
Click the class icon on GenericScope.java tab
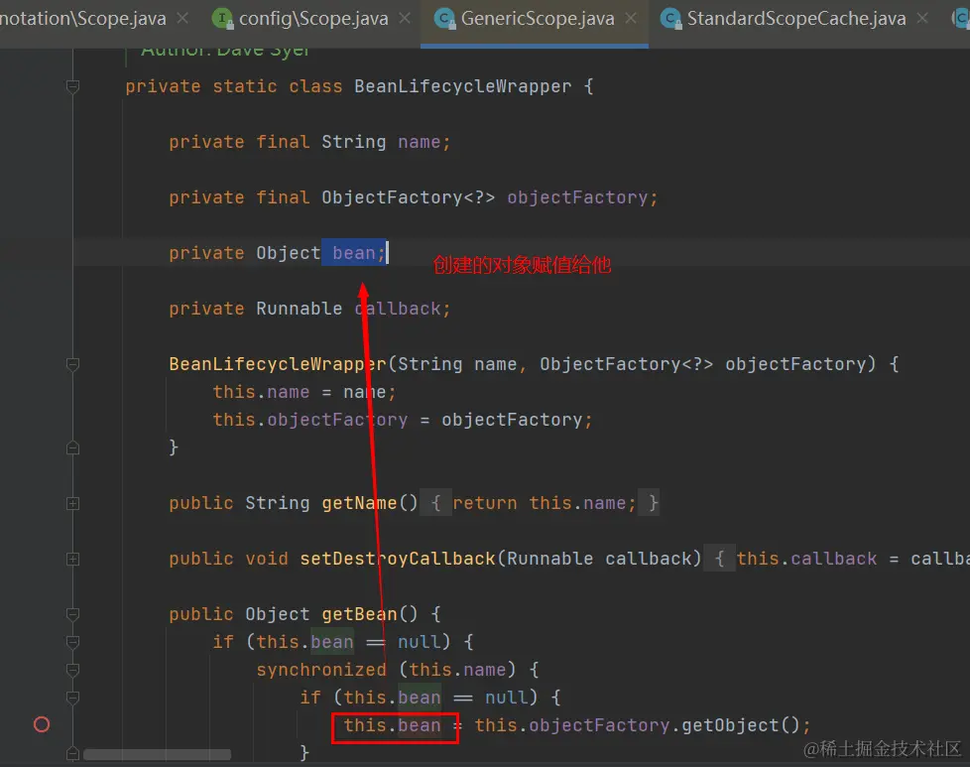coord(444,19)
